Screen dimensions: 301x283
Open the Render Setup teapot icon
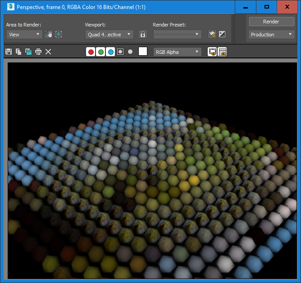tap(212, 35)
